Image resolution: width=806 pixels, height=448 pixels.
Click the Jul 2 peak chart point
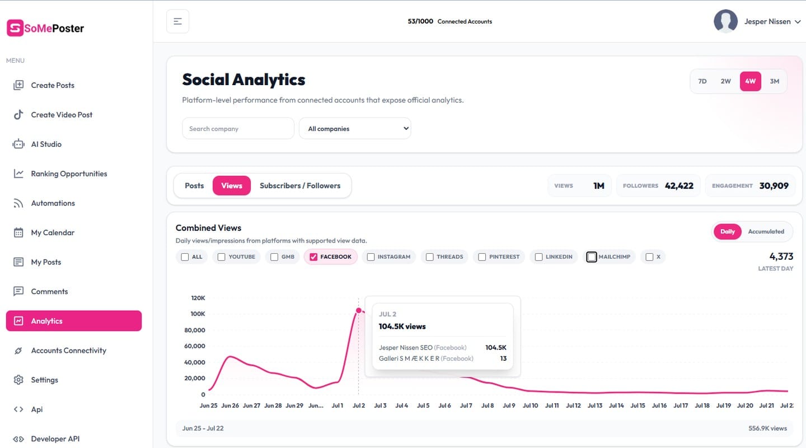[359, 310]
